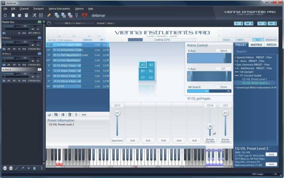Click the Expression CC11 fader handle
Viewport: 284px width, 178px height.
[117, 113]
